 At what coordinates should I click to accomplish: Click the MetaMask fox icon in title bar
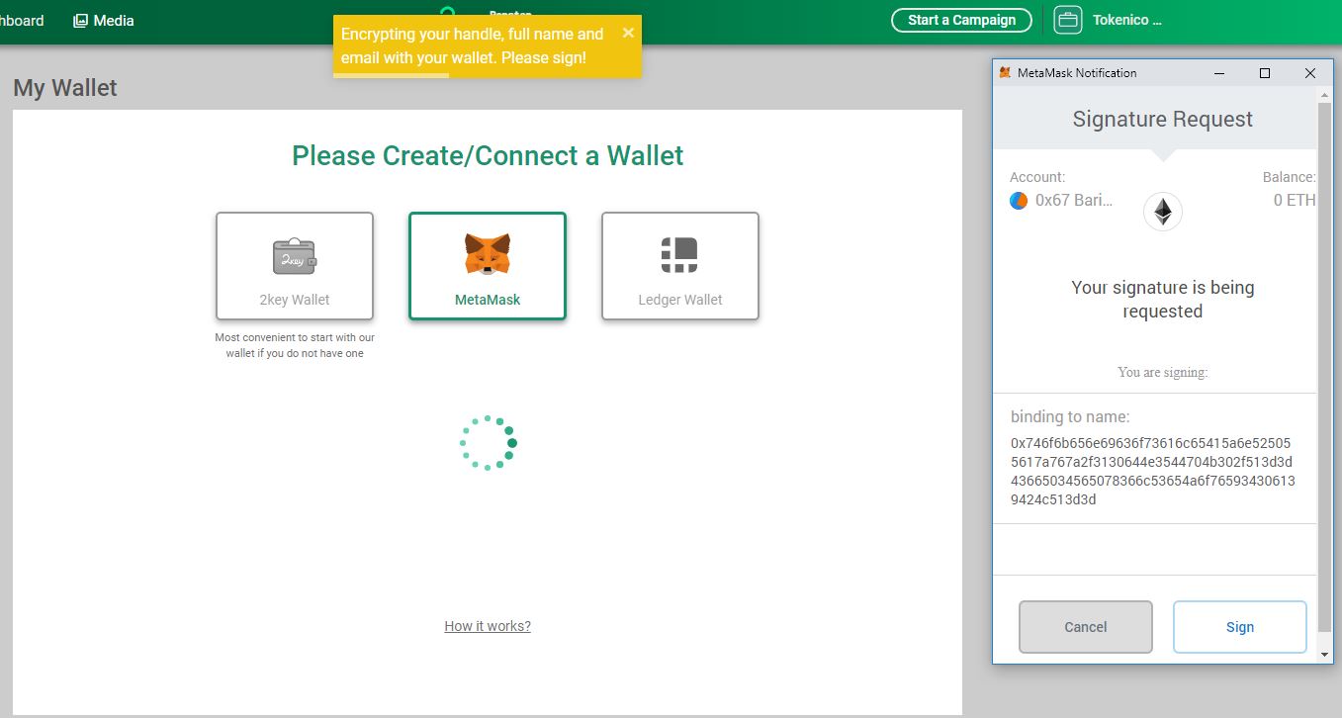1005,73
